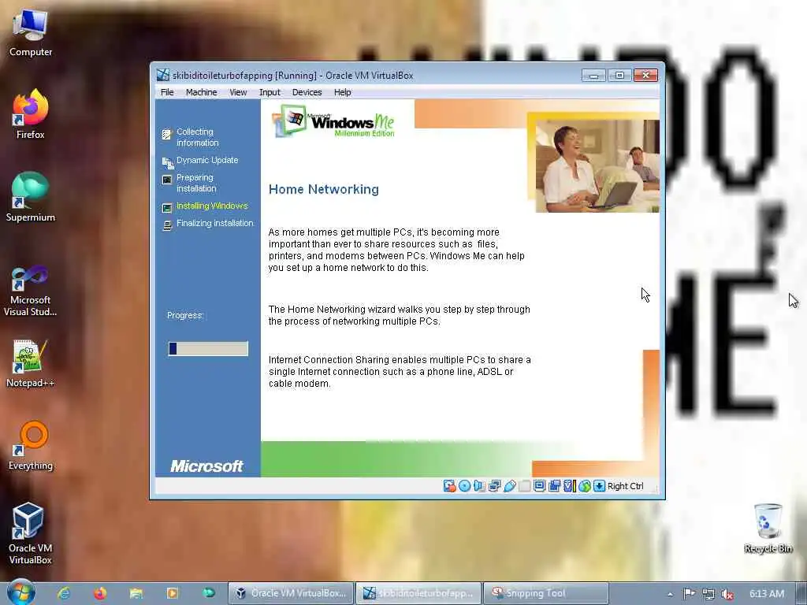
Task: Open the Input menu
Action: [270, 92]
